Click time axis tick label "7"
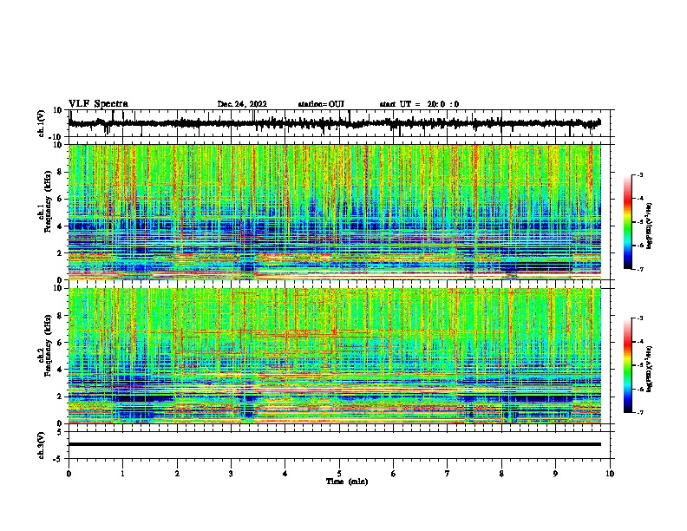Viewport: 687px width, 531px height. [x=448, y=474]
